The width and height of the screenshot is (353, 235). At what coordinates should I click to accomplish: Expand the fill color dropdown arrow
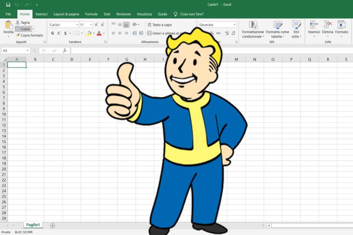pyautogui.click(x=94, y=33)
